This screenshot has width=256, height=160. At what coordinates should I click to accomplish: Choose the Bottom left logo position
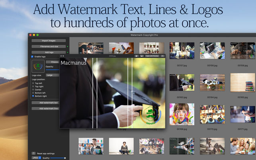(33, 93)
